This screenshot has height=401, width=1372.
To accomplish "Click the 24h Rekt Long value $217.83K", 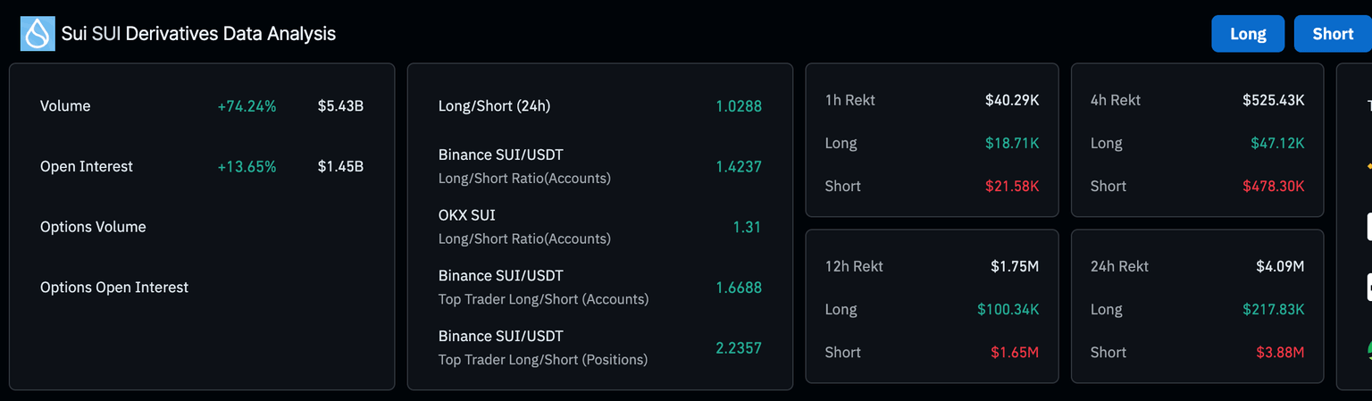I will (x=1273, y=310).
